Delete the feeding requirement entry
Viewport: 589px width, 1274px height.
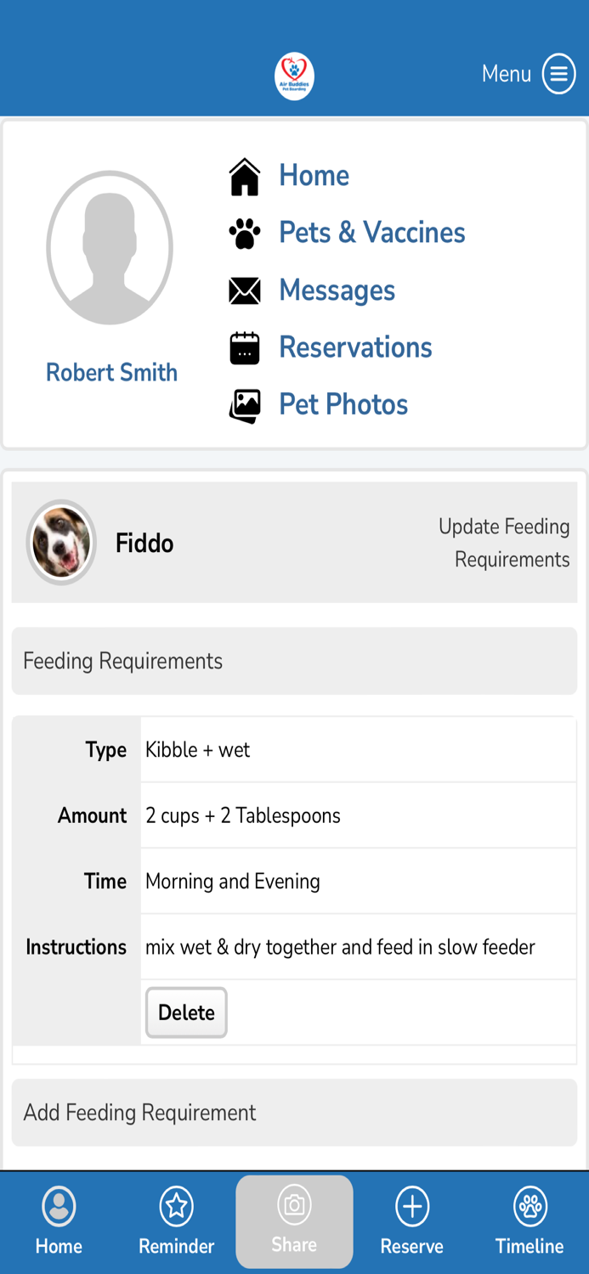pyautogui.click(x=185, y=1012)
